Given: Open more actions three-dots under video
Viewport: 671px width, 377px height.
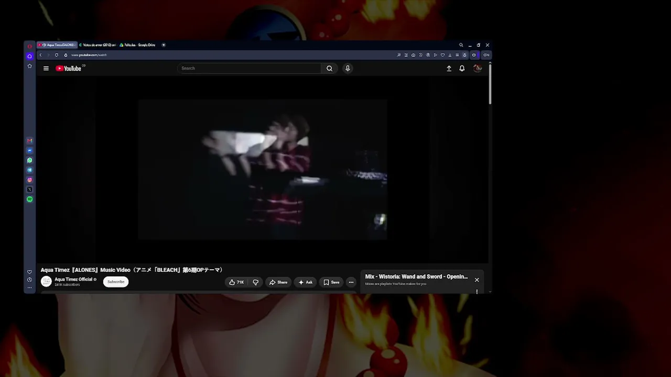Looking at the screenshot, I should [351, 282].
